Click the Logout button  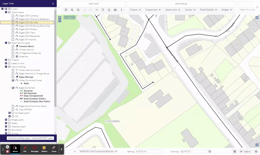(245, 151)
